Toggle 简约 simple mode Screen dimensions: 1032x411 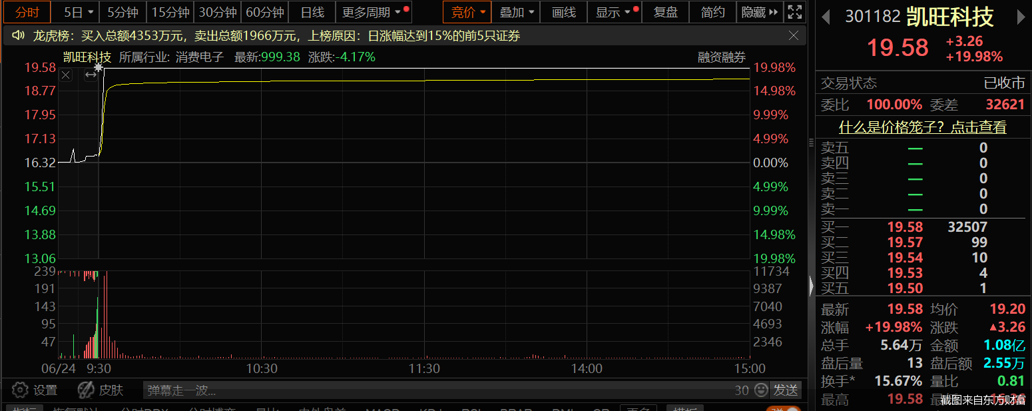(x=713, y=12)
